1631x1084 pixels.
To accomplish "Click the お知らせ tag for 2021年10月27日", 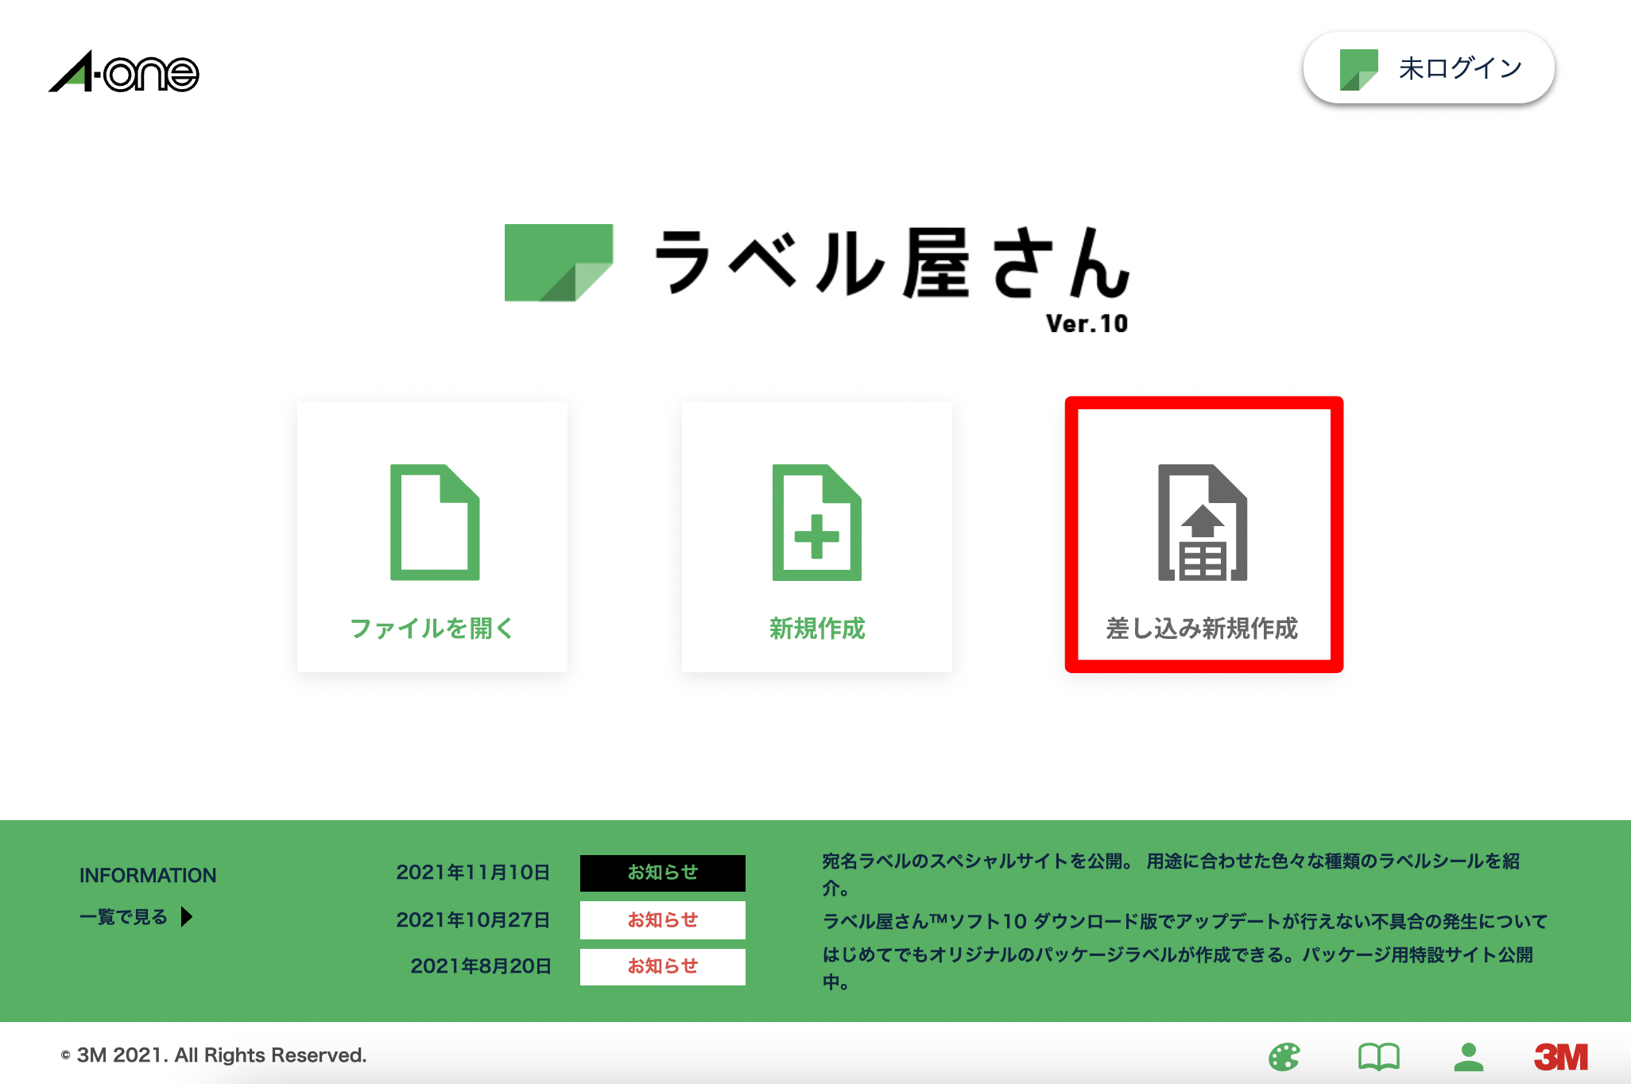I will [x=663, y=920].
